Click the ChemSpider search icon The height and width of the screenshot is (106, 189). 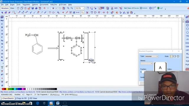(x=144, y=8)
